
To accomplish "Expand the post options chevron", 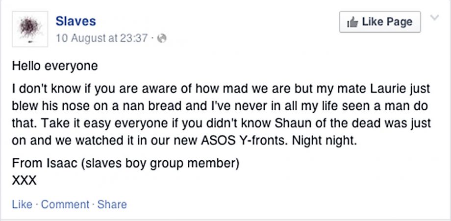I will click(x=435, y=18).
